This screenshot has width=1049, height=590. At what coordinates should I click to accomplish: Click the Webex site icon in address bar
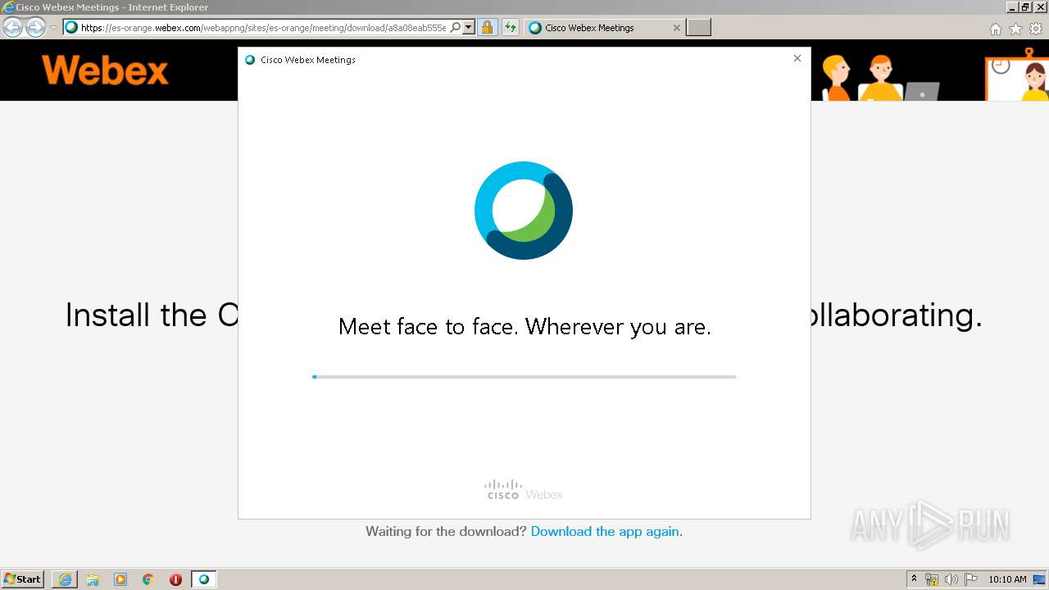coord(71,27)
